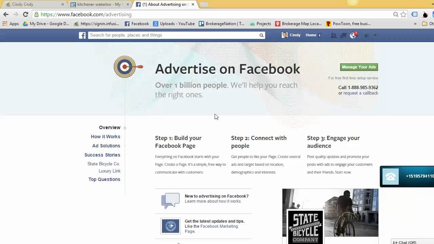Screen dimensions: 434x244
Task: Click Step 3: Engage your audience heading
Action: [333, 142]
